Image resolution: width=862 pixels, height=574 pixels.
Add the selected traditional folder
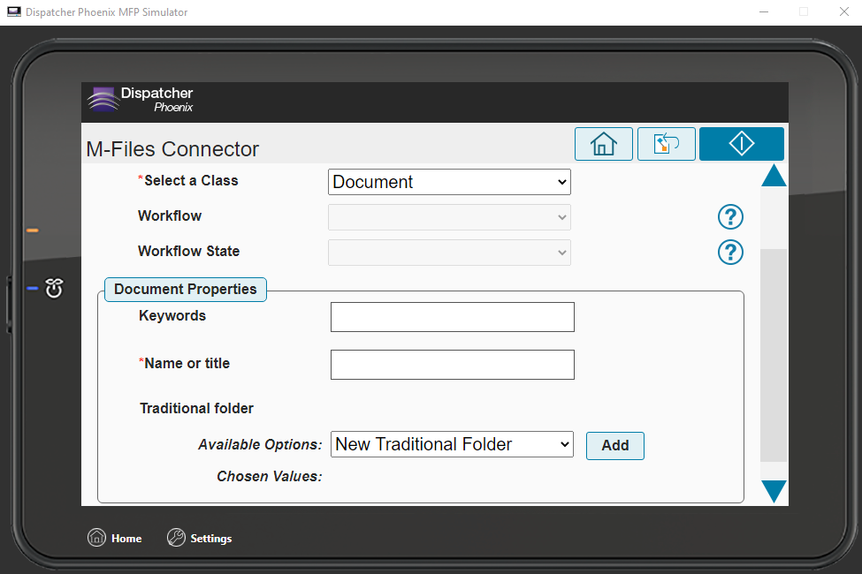[x=614, y=445]
